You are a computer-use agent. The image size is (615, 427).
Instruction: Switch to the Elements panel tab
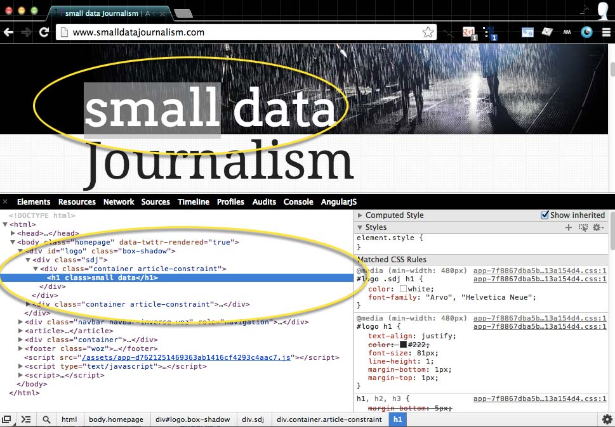pos(34,202)
